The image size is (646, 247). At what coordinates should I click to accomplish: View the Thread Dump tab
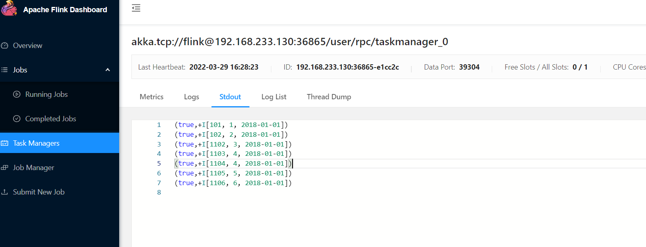coord(329,97)
